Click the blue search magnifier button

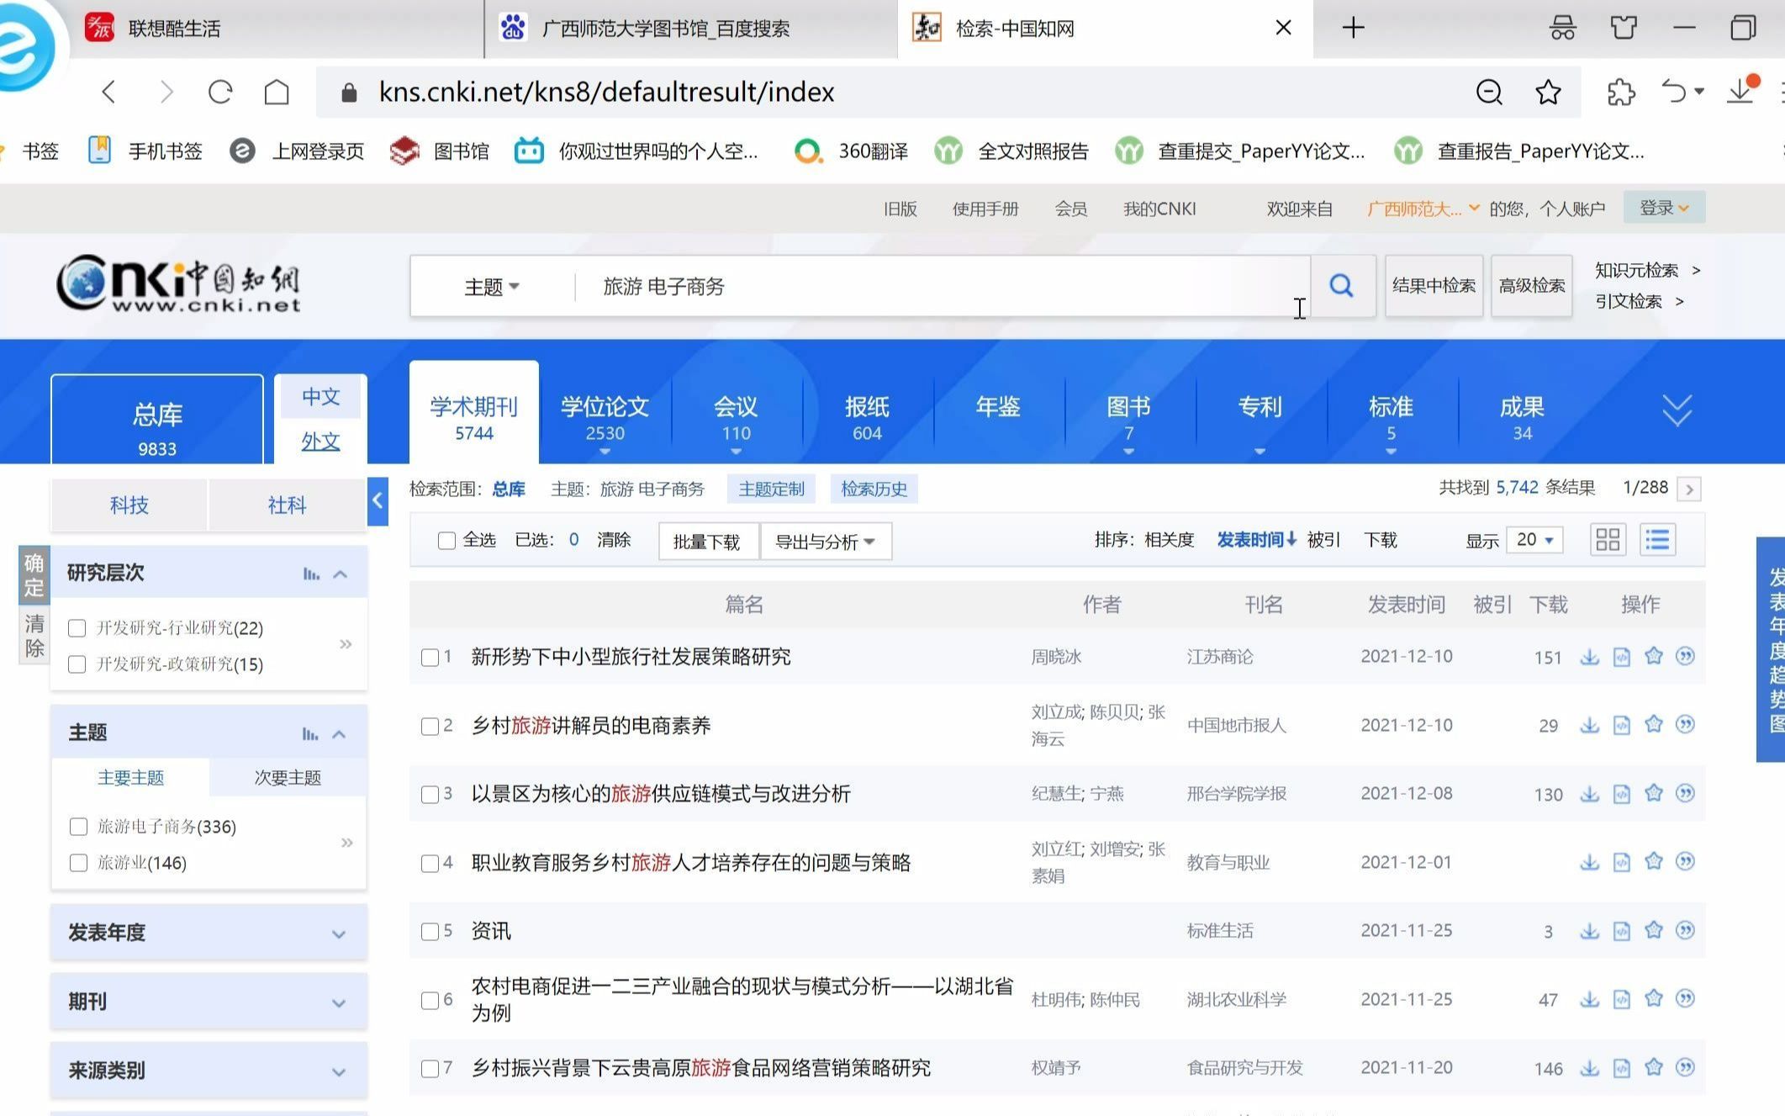click(x=1342, y=286)
